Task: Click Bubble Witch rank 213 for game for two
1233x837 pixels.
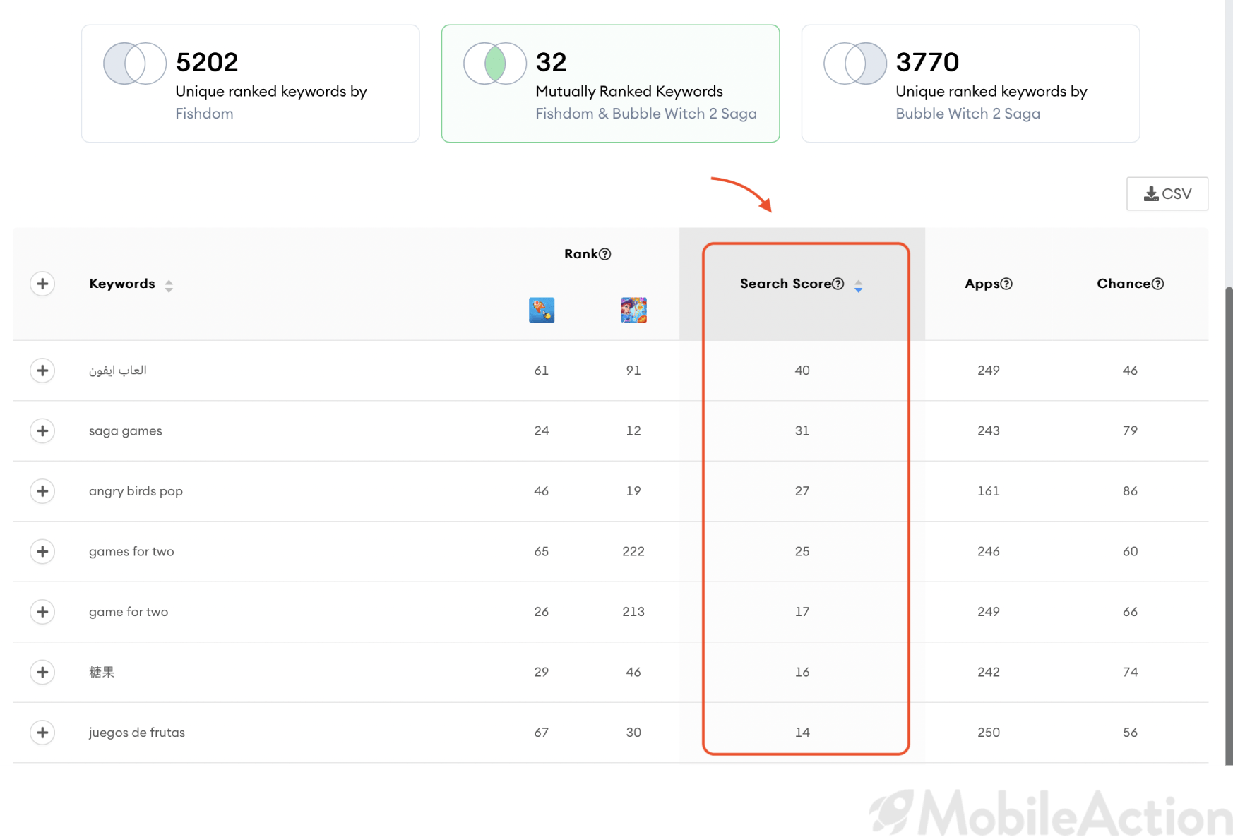Action: 633,612
